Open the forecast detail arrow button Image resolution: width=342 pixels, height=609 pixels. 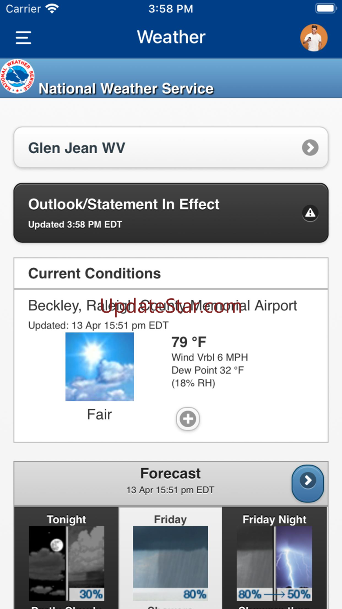click(x=308, y=483)
